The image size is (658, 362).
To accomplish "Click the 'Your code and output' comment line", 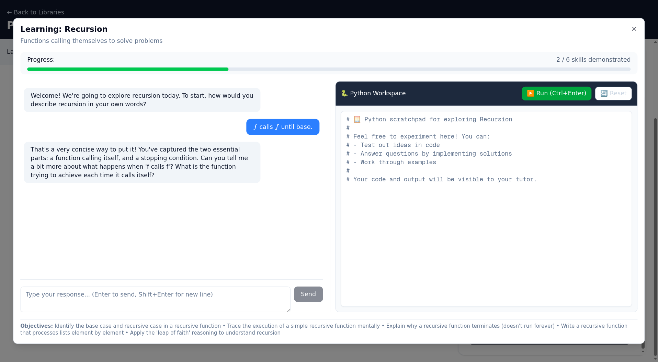I will (441, 179).
